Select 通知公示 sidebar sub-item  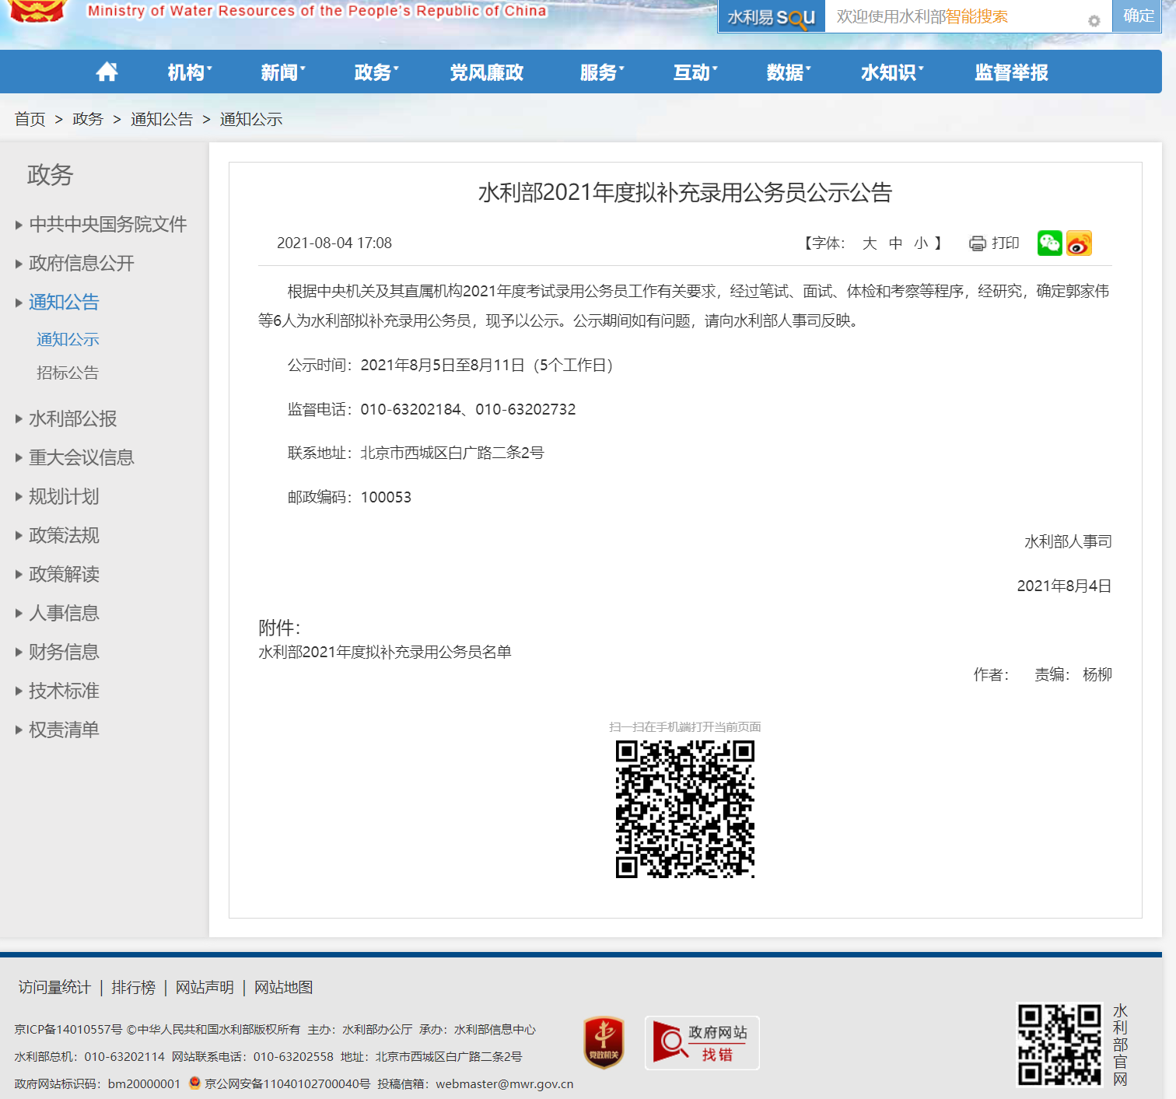68,339
